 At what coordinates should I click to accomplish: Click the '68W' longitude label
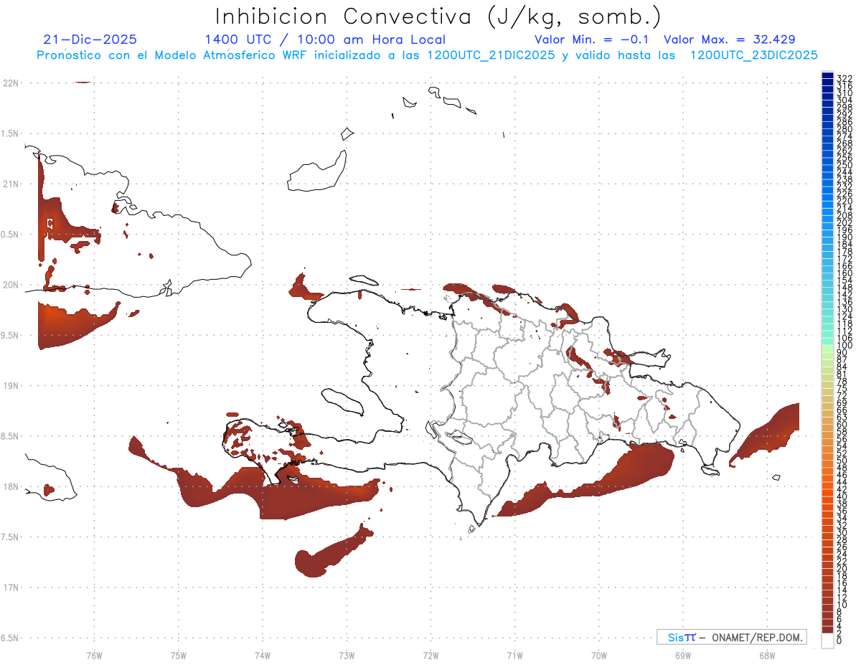click(766, 655)
